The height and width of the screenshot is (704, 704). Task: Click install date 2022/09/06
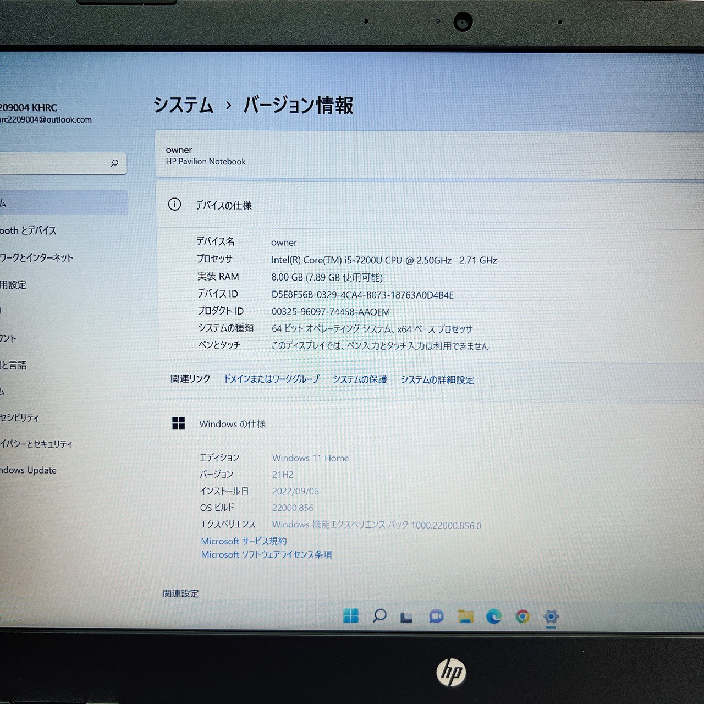click(295, 491)
